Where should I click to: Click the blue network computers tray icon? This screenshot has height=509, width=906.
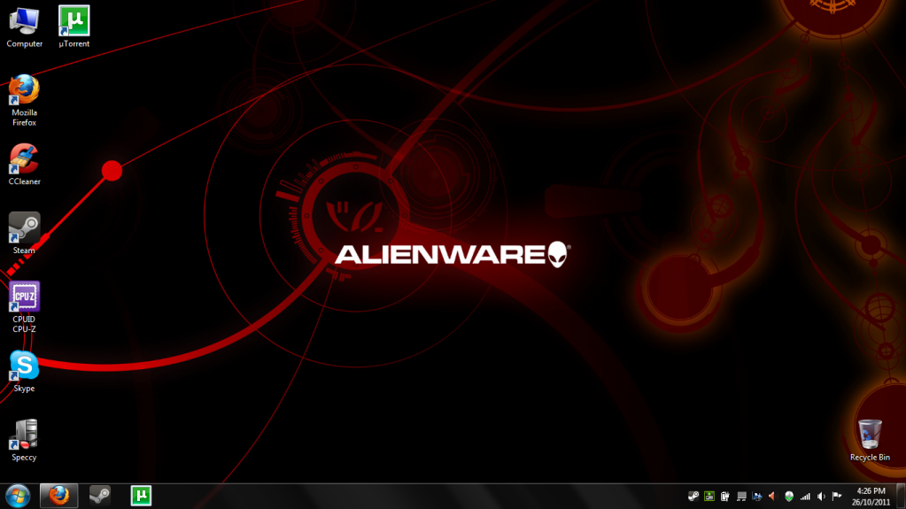(x=757, y=497)
